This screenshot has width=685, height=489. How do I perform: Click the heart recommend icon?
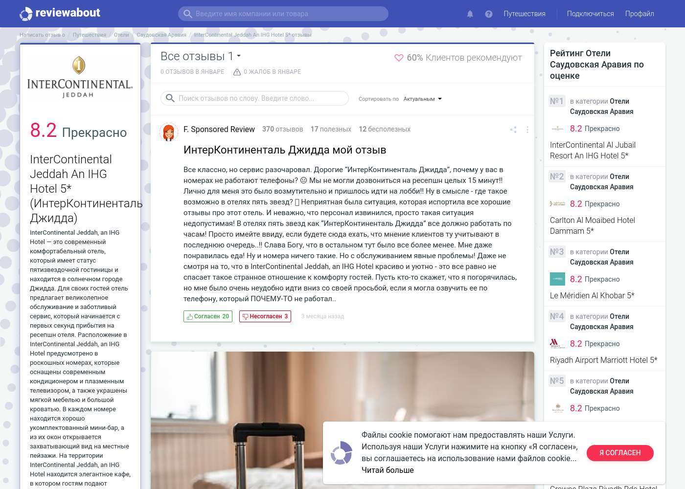tap(399, 58)
